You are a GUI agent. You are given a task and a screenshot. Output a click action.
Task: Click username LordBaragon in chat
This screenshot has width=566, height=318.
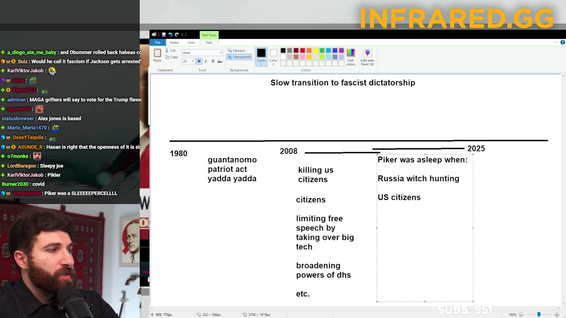(22, 166)
